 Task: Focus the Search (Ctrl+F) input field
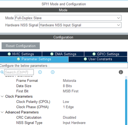tap(19, 72)
